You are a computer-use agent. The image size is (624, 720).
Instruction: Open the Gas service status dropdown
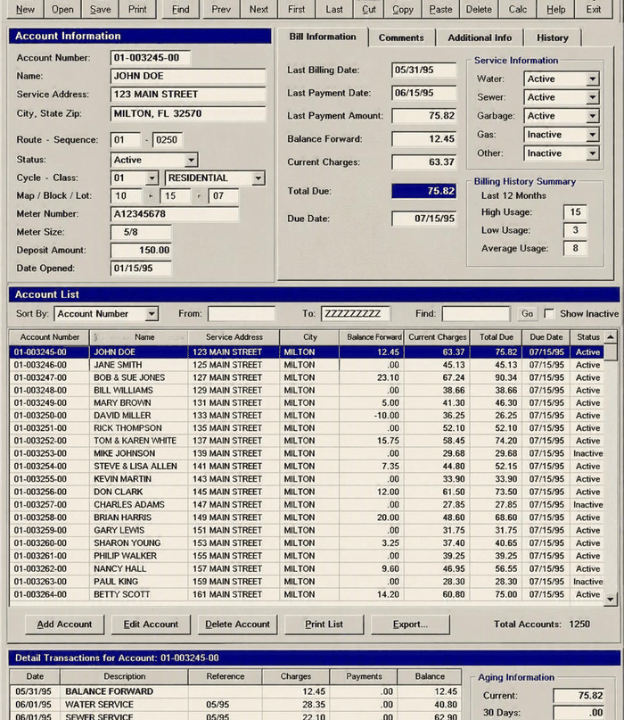pyautogui.click(x=592, y=135)
